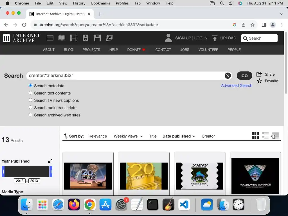288x216 pixels.
Task: Select Search radio transcripts option
Action: click(30, 107)
